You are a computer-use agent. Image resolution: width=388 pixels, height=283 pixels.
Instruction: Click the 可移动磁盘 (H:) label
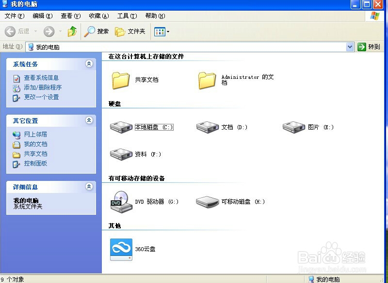[243, 202]
